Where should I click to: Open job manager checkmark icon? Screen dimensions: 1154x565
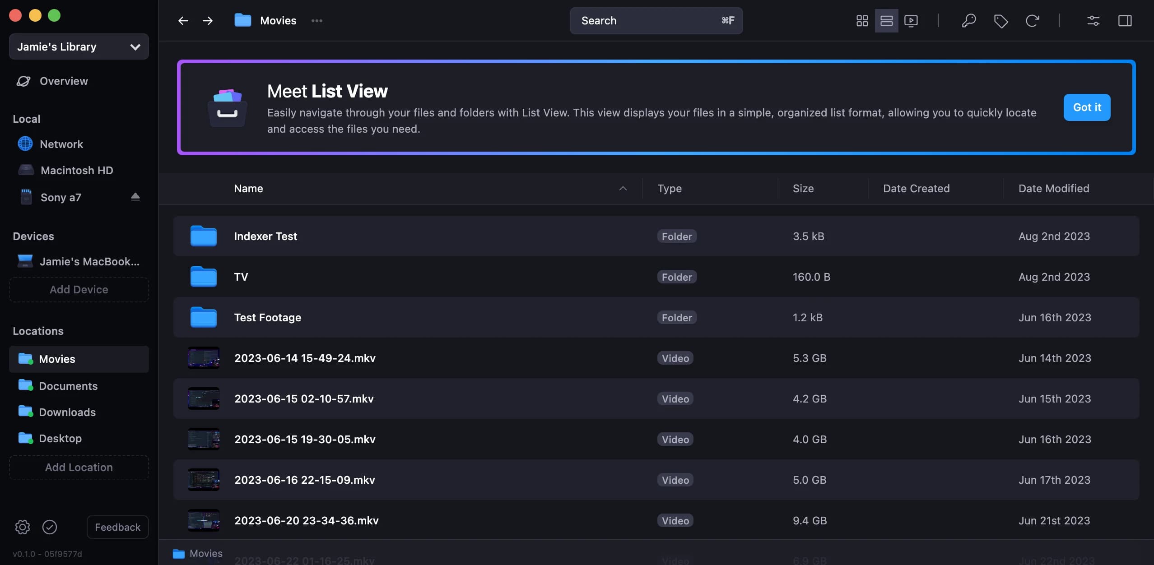point(50,527)
